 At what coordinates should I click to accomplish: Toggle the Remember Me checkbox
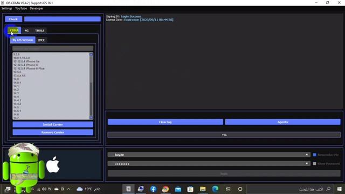click(x=315, y=155)
